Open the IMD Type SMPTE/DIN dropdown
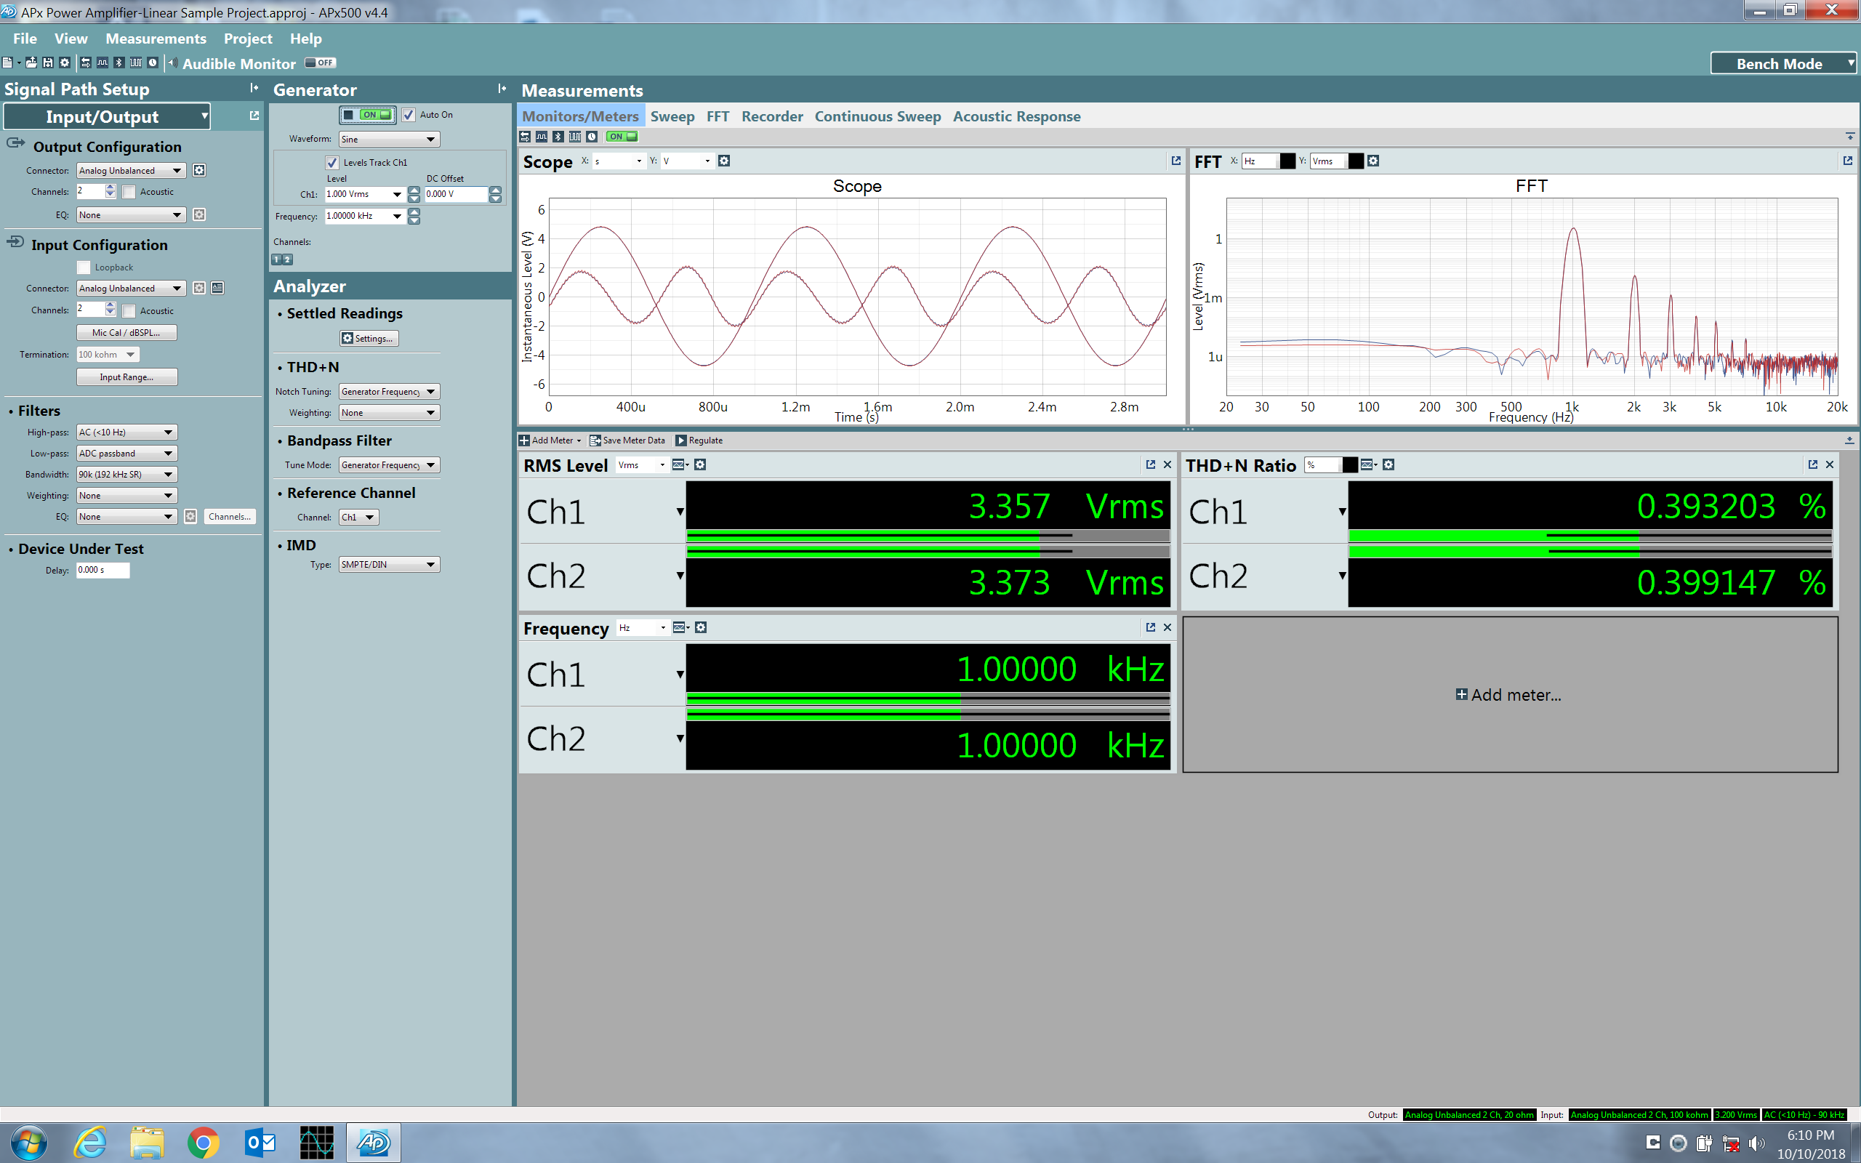 pyautogui.click(x=388, y=565)
